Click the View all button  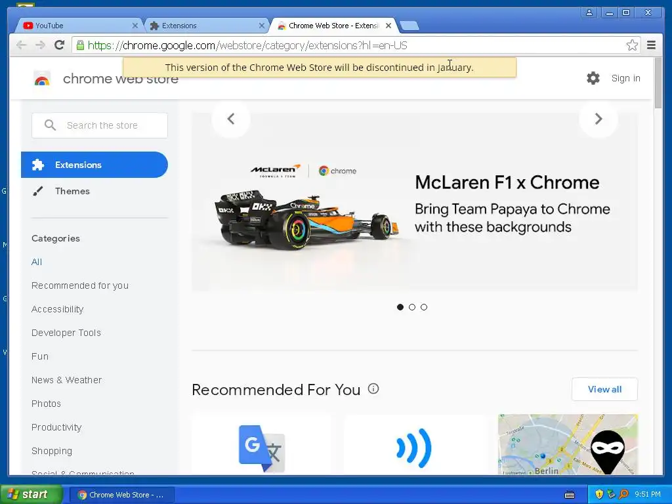pos(604,389)
